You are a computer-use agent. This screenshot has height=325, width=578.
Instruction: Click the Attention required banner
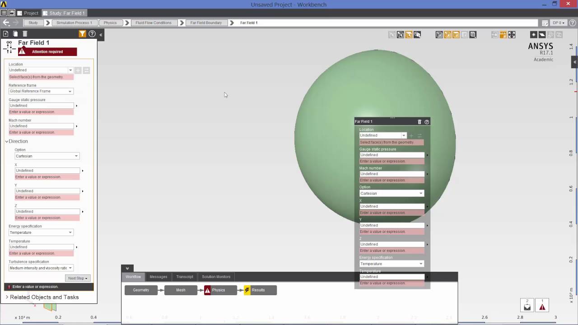point(47,51)
